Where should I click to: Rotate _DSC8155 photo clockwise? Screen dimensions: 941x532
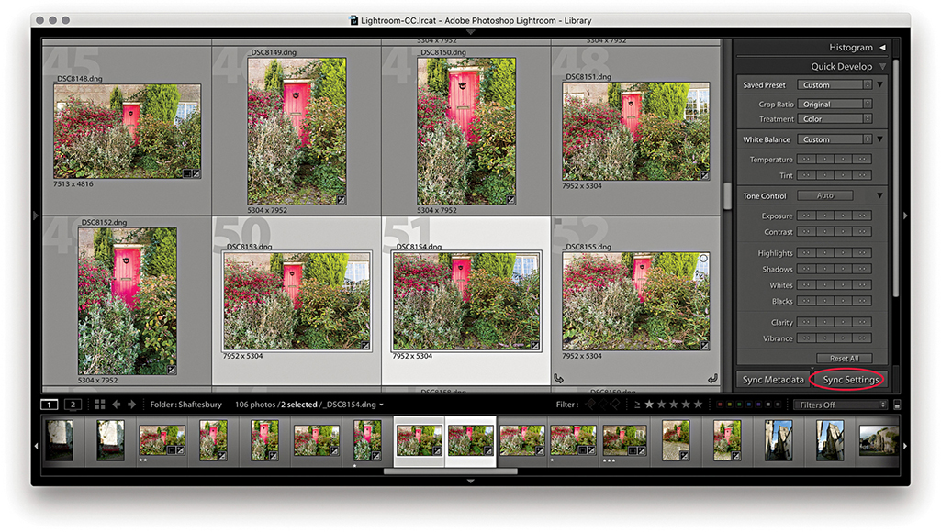click(x=711, y=378)
